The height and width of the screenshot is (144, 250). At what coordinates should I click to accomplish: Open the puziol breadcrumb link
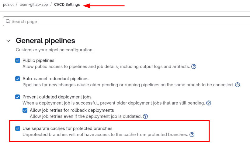(8, 5)
